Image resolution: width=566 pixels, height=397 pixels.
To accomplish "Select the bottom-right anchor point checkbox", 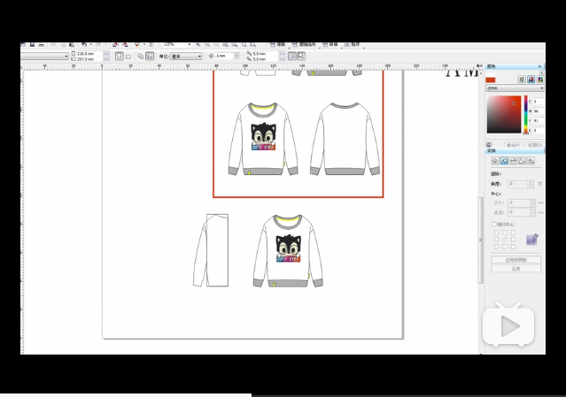I will 513,247.
